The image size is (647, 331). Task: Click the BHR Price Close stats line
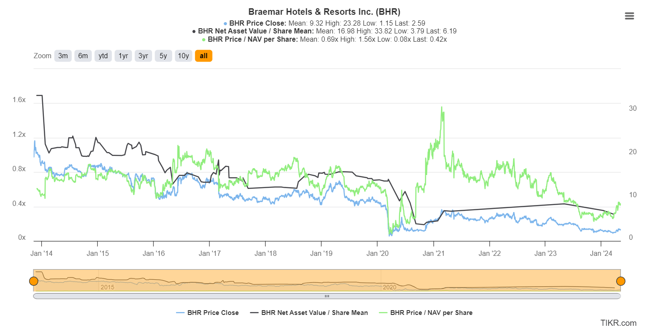point(324,23)
